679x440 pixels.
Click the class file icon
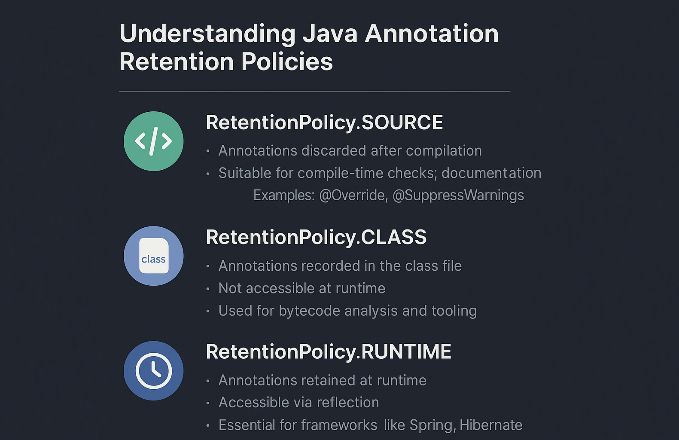(153, 256)
